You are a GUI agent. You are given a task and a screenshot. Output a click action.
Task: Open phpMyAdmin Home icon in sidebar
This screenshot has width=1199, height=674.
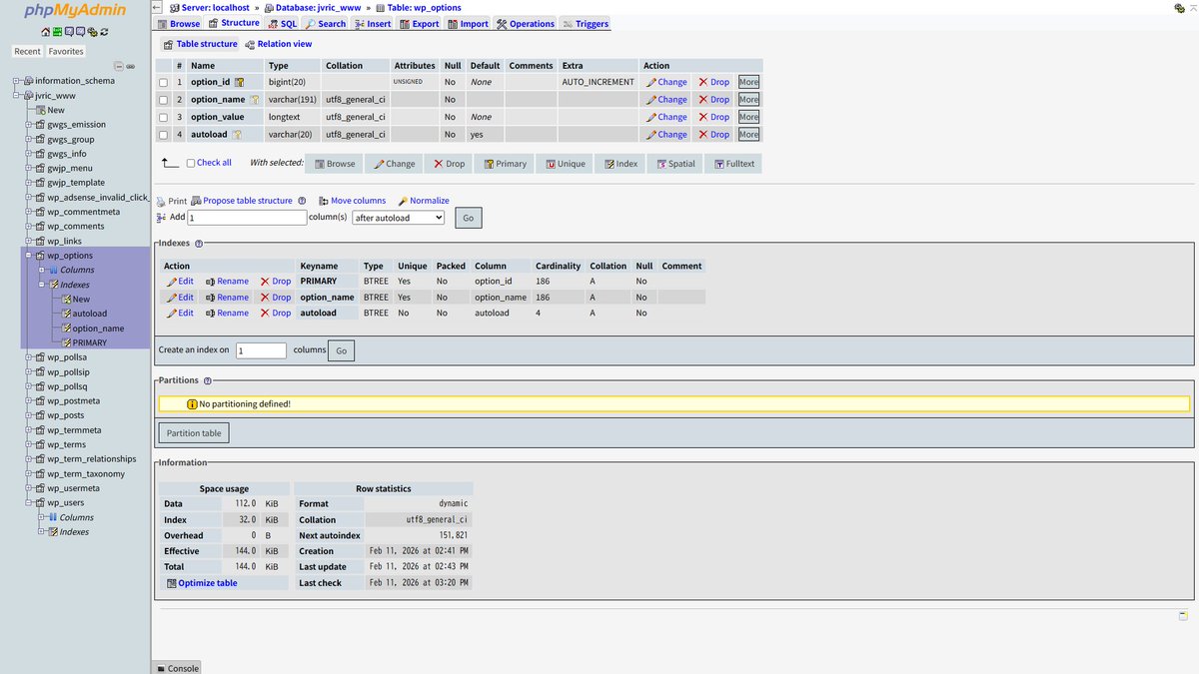click(45, 32)
